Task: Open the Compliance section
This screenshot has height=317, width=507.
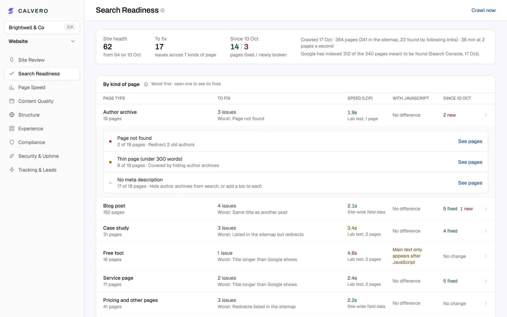Action: [42, 142]
